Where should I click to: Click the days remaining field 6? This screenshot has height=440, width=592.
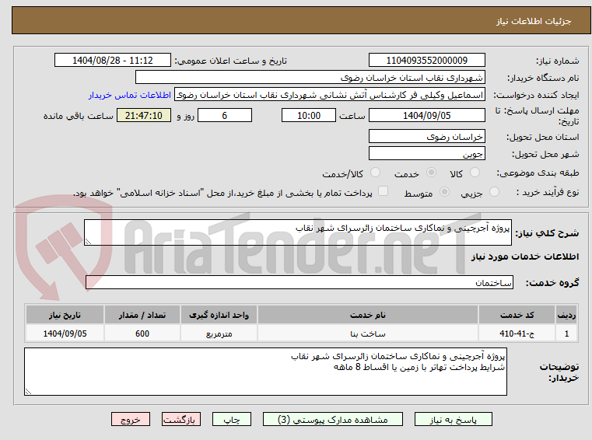point(225,116)
